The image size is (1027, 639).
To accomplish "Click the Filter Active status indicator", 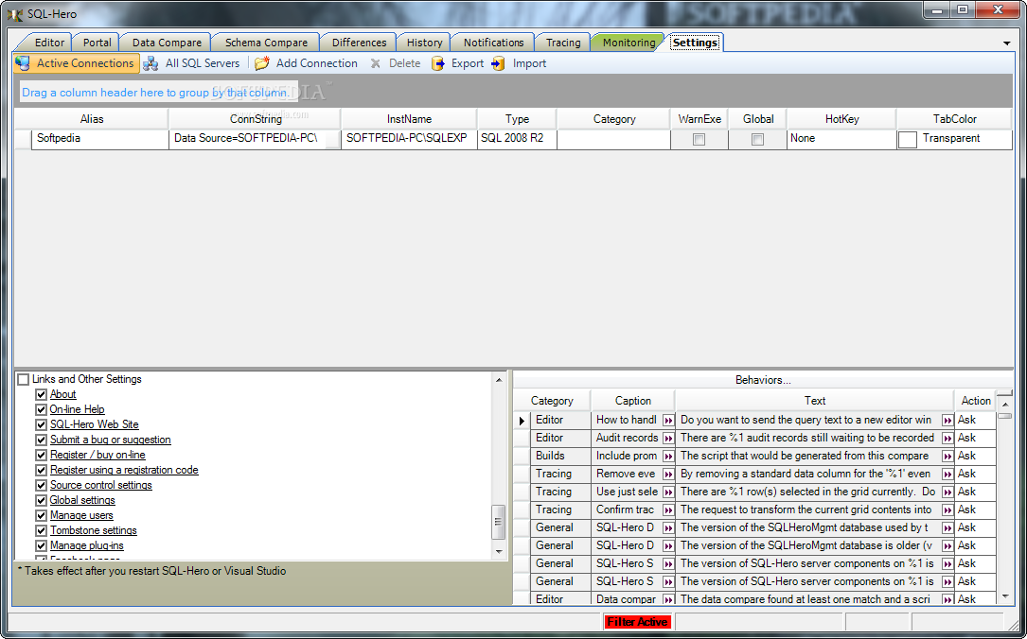I will point(637,622).
